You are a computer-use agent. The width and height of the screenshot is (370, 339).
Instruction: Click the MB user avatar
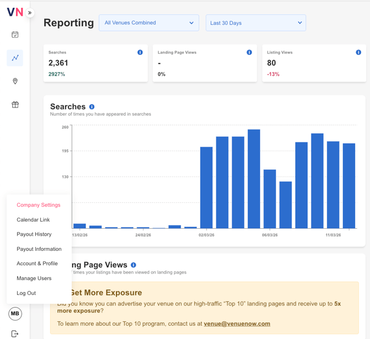pyautogui.click(x=15, y=314)
